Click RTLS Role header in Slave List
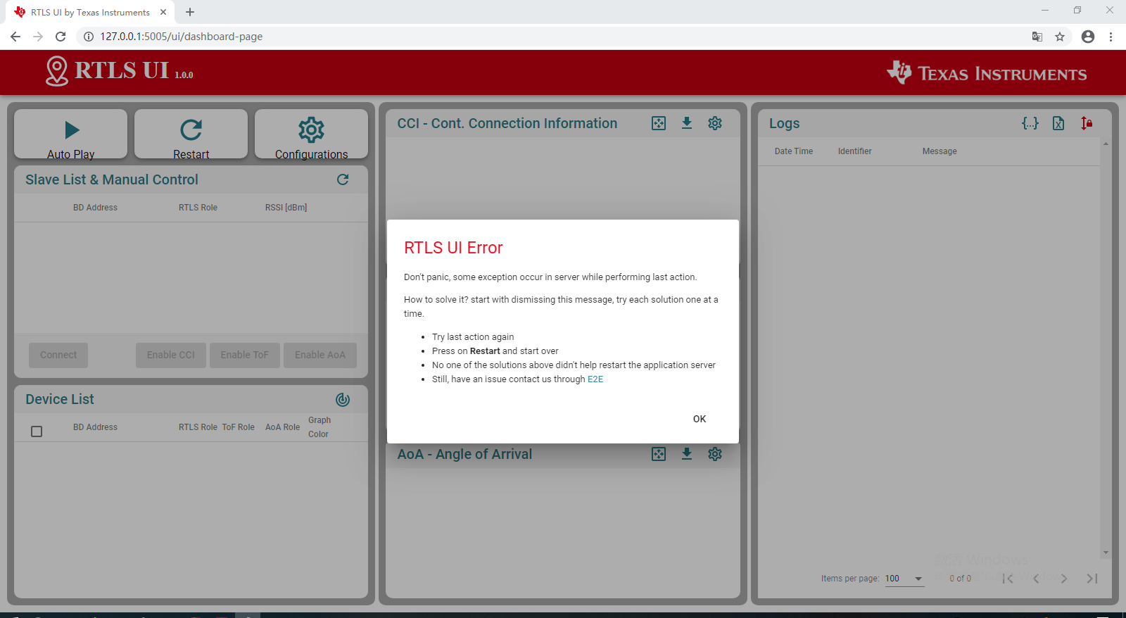Screen dimensions: 1126x618 (198, 208)
